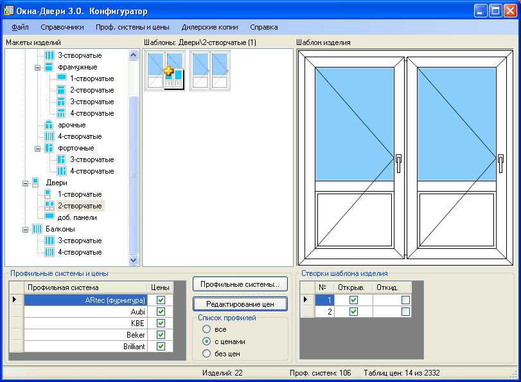Click the Профильная система column header
This screenshot has height=382, width=521.
(x=85, y=287)
